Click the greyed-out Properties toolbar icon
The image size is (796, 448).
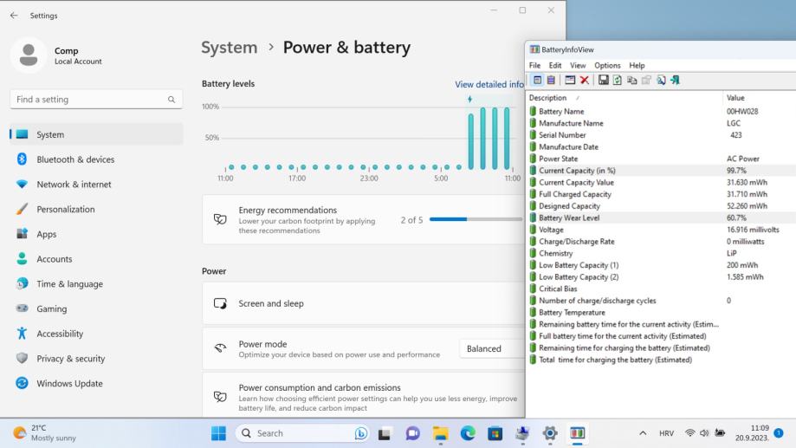pos(646,81)
